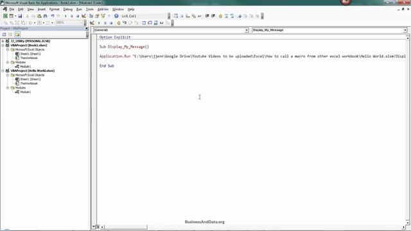Click the Indent icon in the Edit toolbar

point(207,16)
